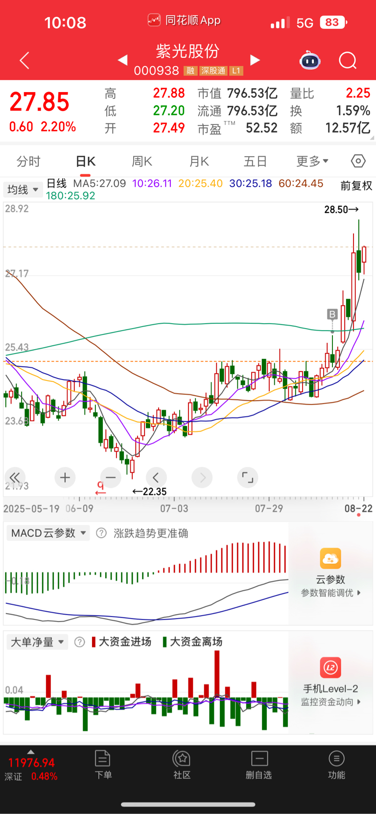The image size is (376, 814).
Task: Tap 额 12.57亿 value
Action: point(348,128)
